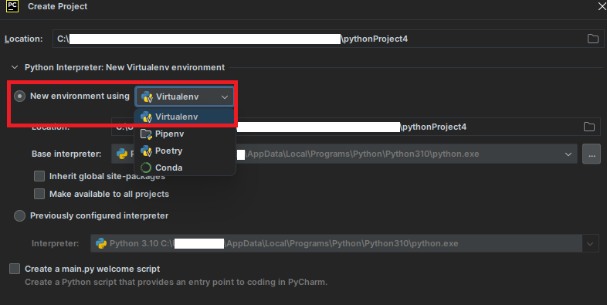
Task: Click the Poetry icon in dropdown list
Action: tap(146, 151)
